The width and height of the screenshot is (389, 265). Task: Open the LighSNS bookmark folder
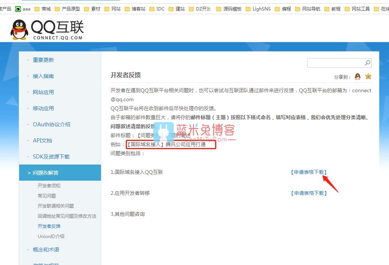258,9
